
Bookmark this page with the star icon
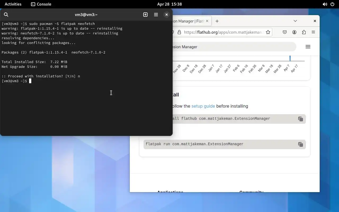(268, 32)
